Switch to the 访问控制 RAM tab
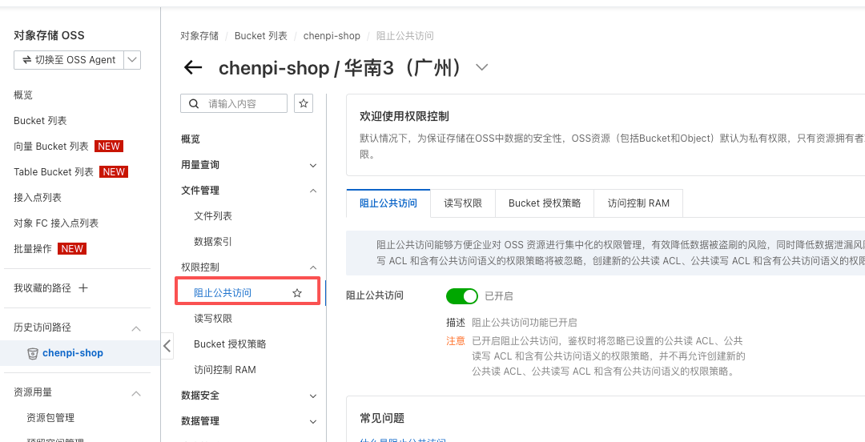 pyautogui.click(x=638, y=203)
